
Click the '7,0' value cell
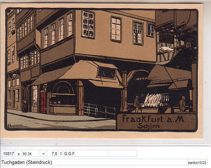tap(53, 153)
